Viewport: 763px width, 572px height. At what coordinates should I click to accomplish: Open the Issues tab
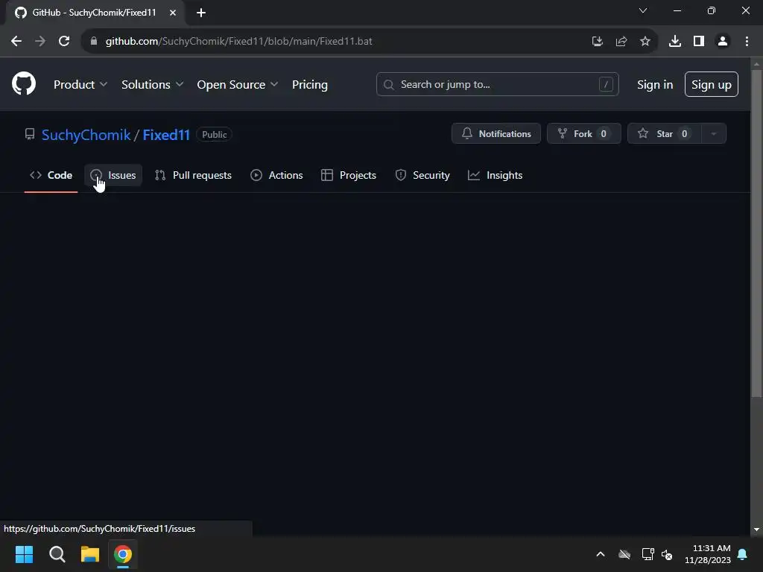113,175
